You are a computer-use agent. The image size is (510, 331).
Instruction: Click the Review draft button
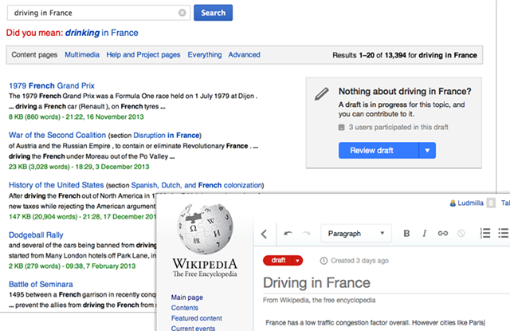(x=379, y=151)
